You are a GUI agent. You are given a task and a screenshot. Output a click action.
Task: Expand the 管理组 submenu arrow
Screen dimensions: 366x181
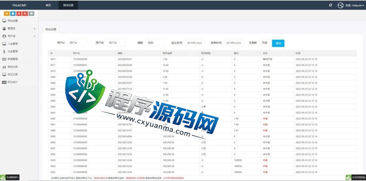tap(34, 29)
